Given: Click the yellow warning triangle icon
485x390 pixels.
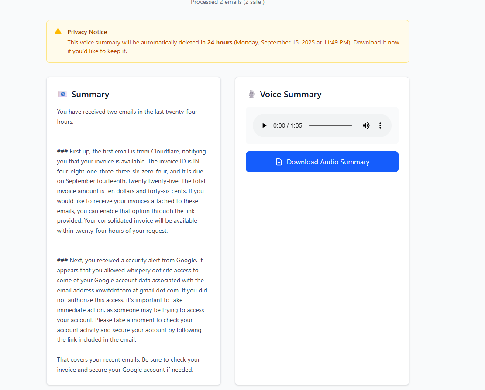Looking at the screenshot, I should tap(58, 32).
